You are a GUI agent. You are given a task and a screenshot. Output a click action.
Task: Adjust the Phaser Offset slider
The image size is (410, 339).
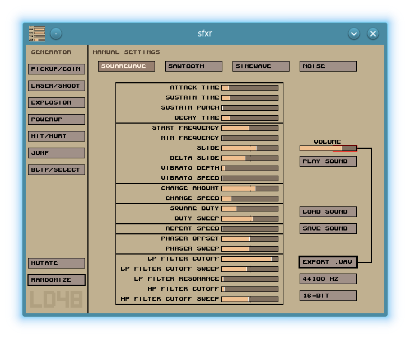coord(250,238)
